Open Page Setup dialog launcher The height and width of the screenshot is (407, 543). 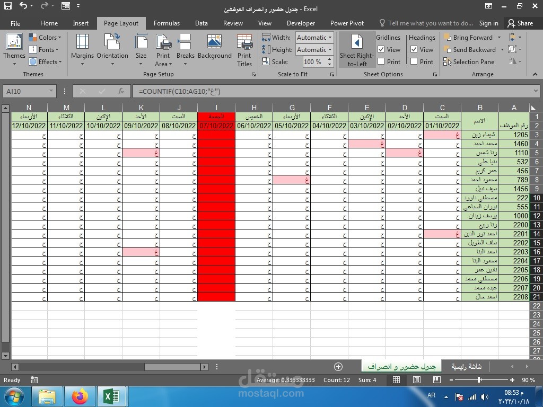(x=253, y=74)
